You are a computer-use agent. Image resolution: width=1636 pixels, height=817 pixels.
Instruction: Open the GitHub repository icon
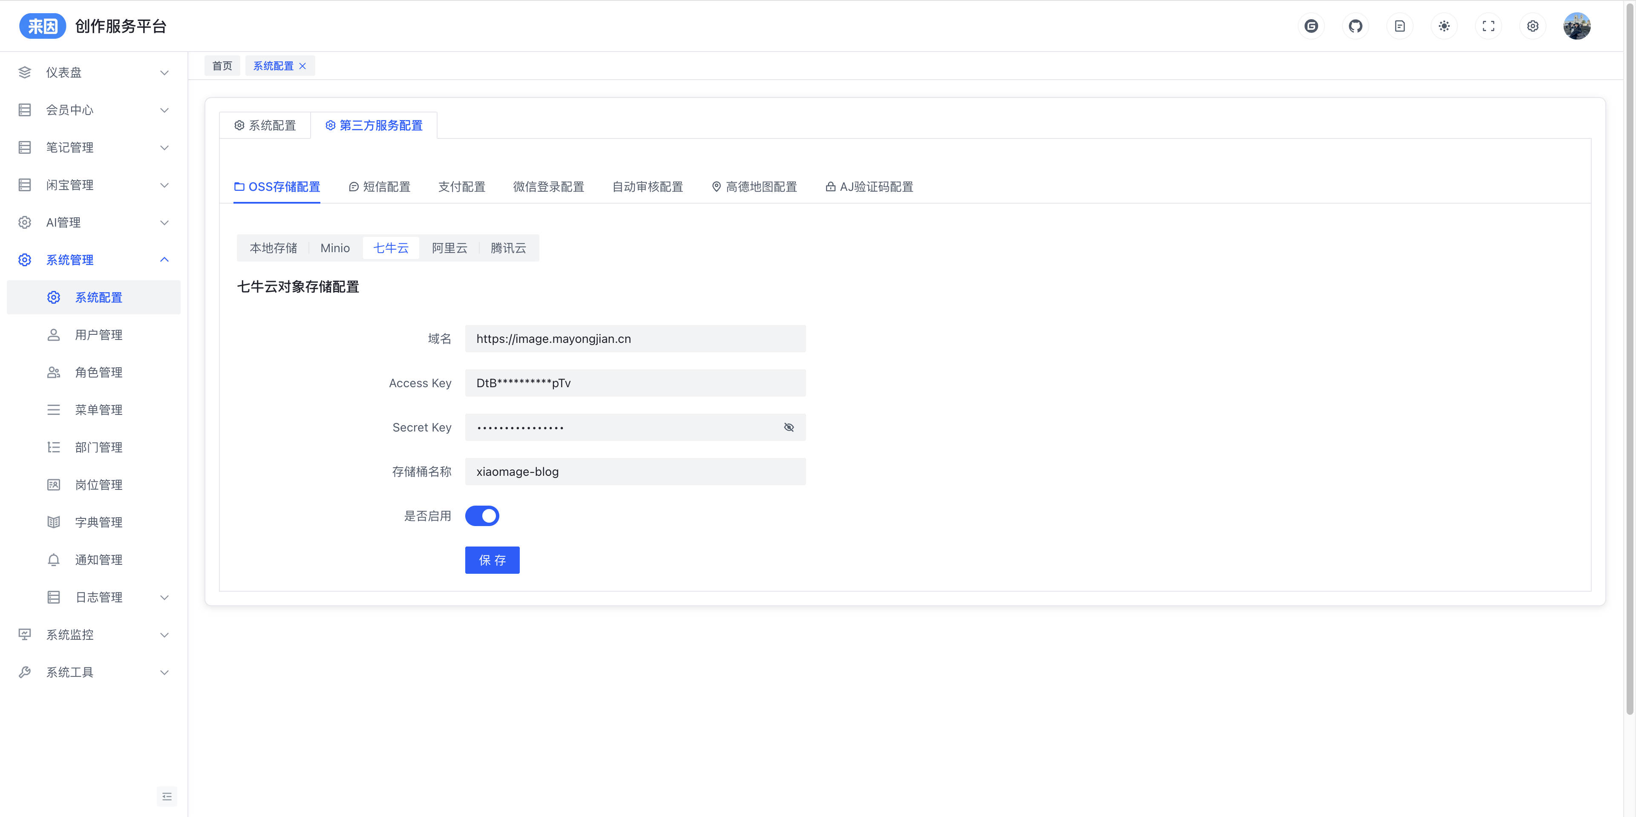[x=1355, y=26]
